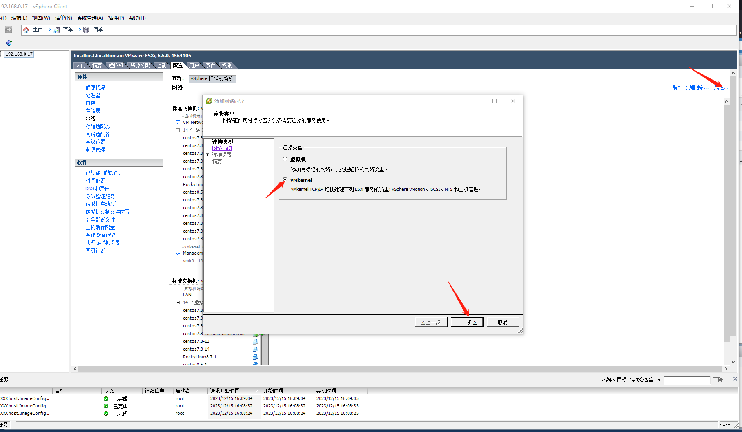Switch to the 摘要 tab
This screenshot has height=432, width=742.
[97, 65]
